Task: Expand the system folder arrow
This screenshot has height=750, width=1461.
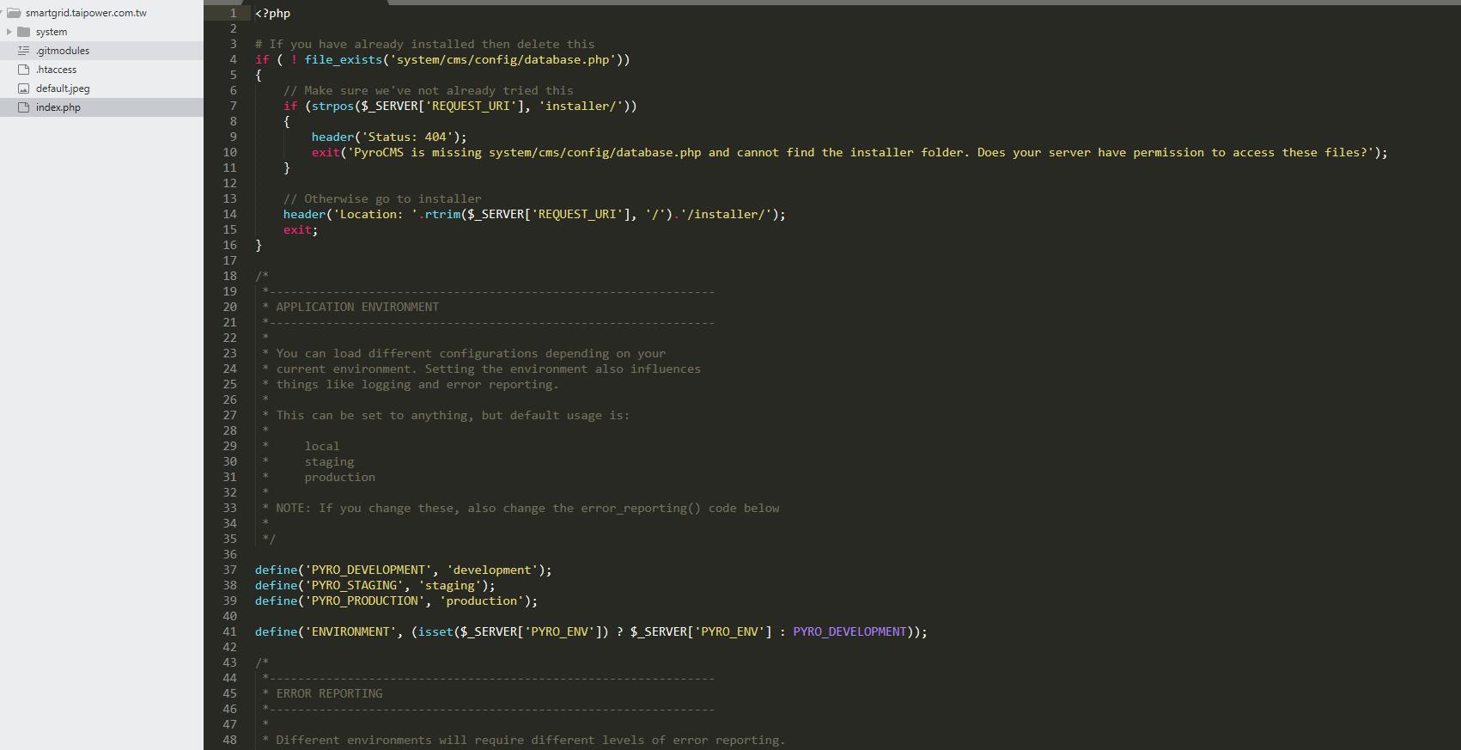Action: [x=9, y=32]
